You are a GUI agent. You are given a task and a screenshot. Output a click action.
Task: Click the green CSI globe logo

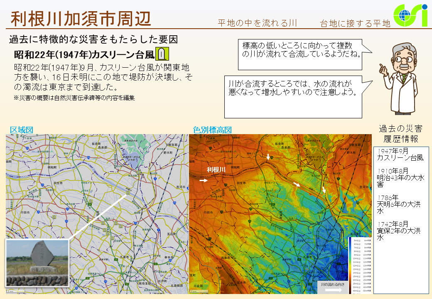click(x=410, y=15)
